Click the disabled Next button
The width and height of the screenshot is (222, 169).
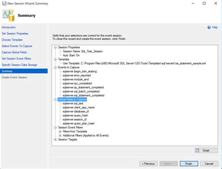[169, 164]
